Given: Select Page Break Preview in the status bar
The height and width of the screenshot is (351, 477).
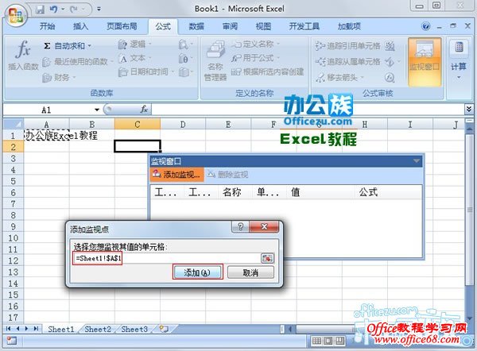Looking at the screenshot, I should 339,341.
